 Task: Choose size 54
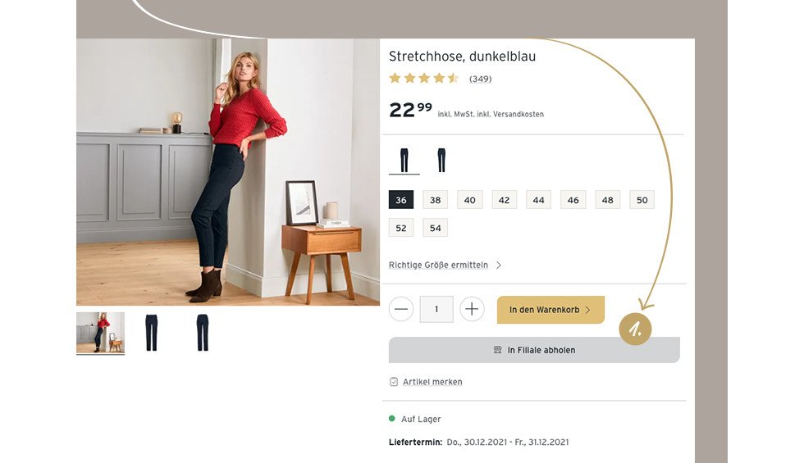(x=436, y=228)
